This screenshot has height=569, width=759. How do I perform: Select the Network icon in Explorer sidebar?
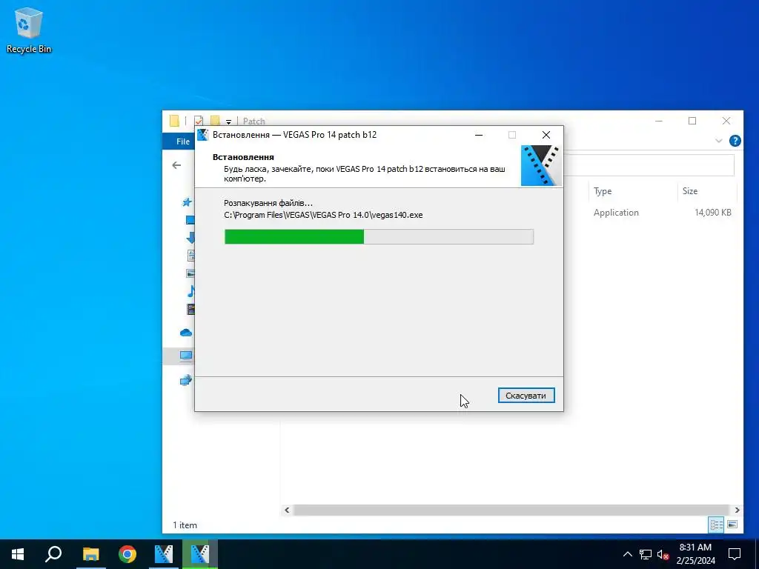(186, 380)
